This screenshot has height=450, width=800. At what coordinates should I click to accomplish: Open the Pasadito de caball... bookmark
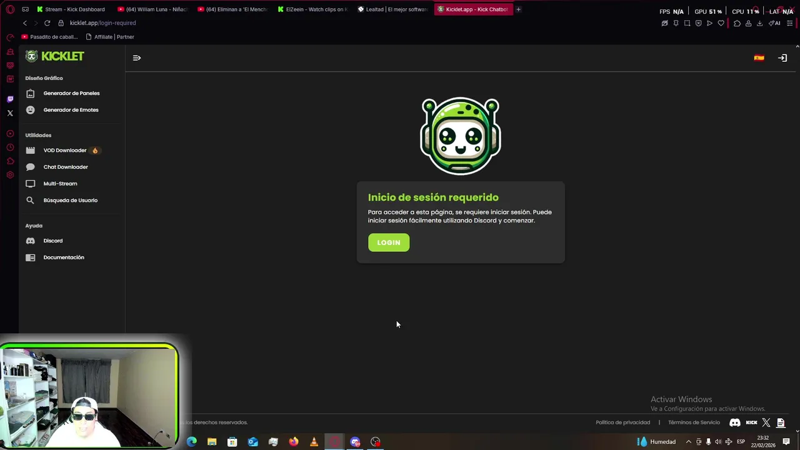point(49,37)
